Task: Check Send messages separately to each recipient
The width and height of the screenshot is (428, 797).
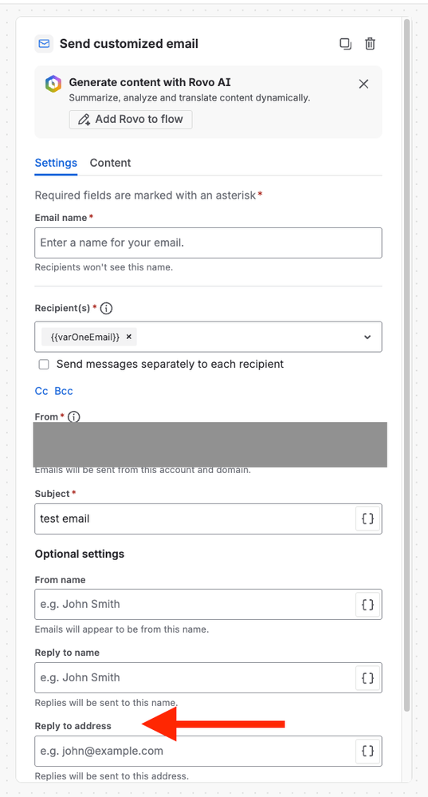Action: click(44, 365)
